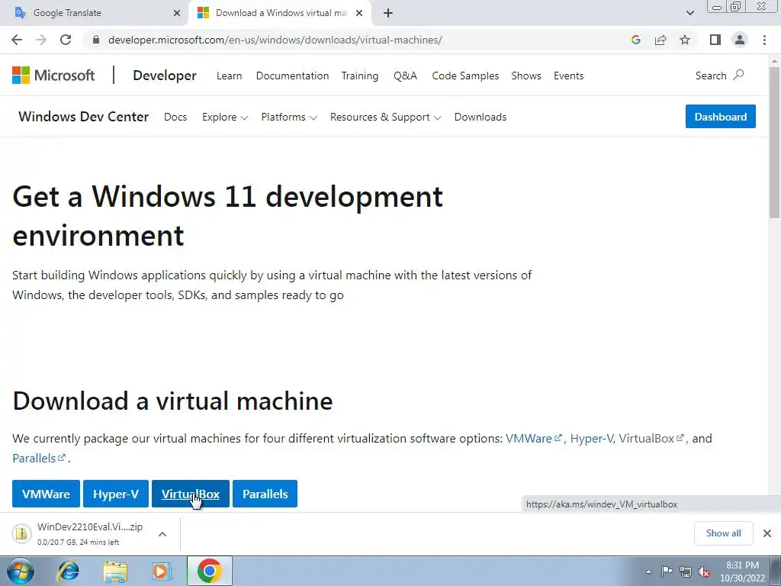Share this page via share icon
This screenshot has width=781, height=586.
(x=660, y=40)
